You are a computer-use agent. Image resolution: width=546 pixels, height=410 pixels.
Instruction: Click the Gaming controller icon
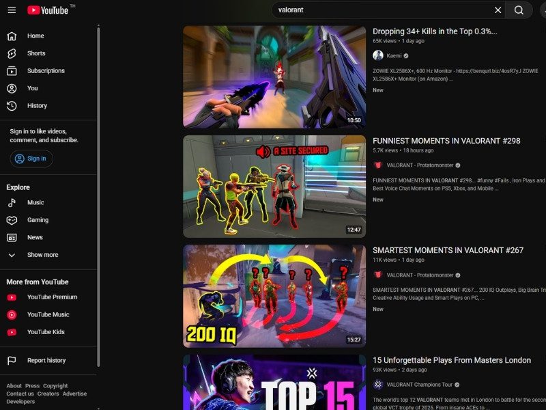[12, 220]
